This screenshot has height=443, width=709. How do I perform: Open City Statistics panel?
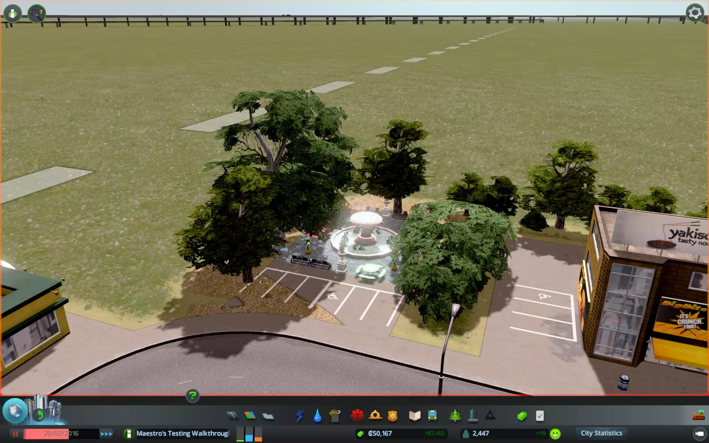[x=601, y=433]
